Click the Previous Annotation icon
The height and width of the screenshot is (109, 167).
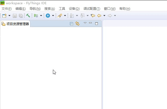pyautogui.click(x=82, y=16)
